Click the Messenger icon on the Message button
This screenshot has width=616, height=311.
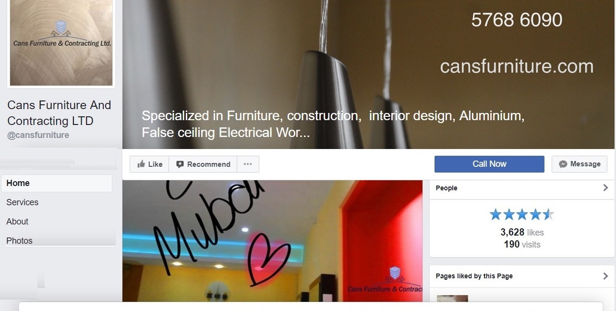click(x=563, y=164)
